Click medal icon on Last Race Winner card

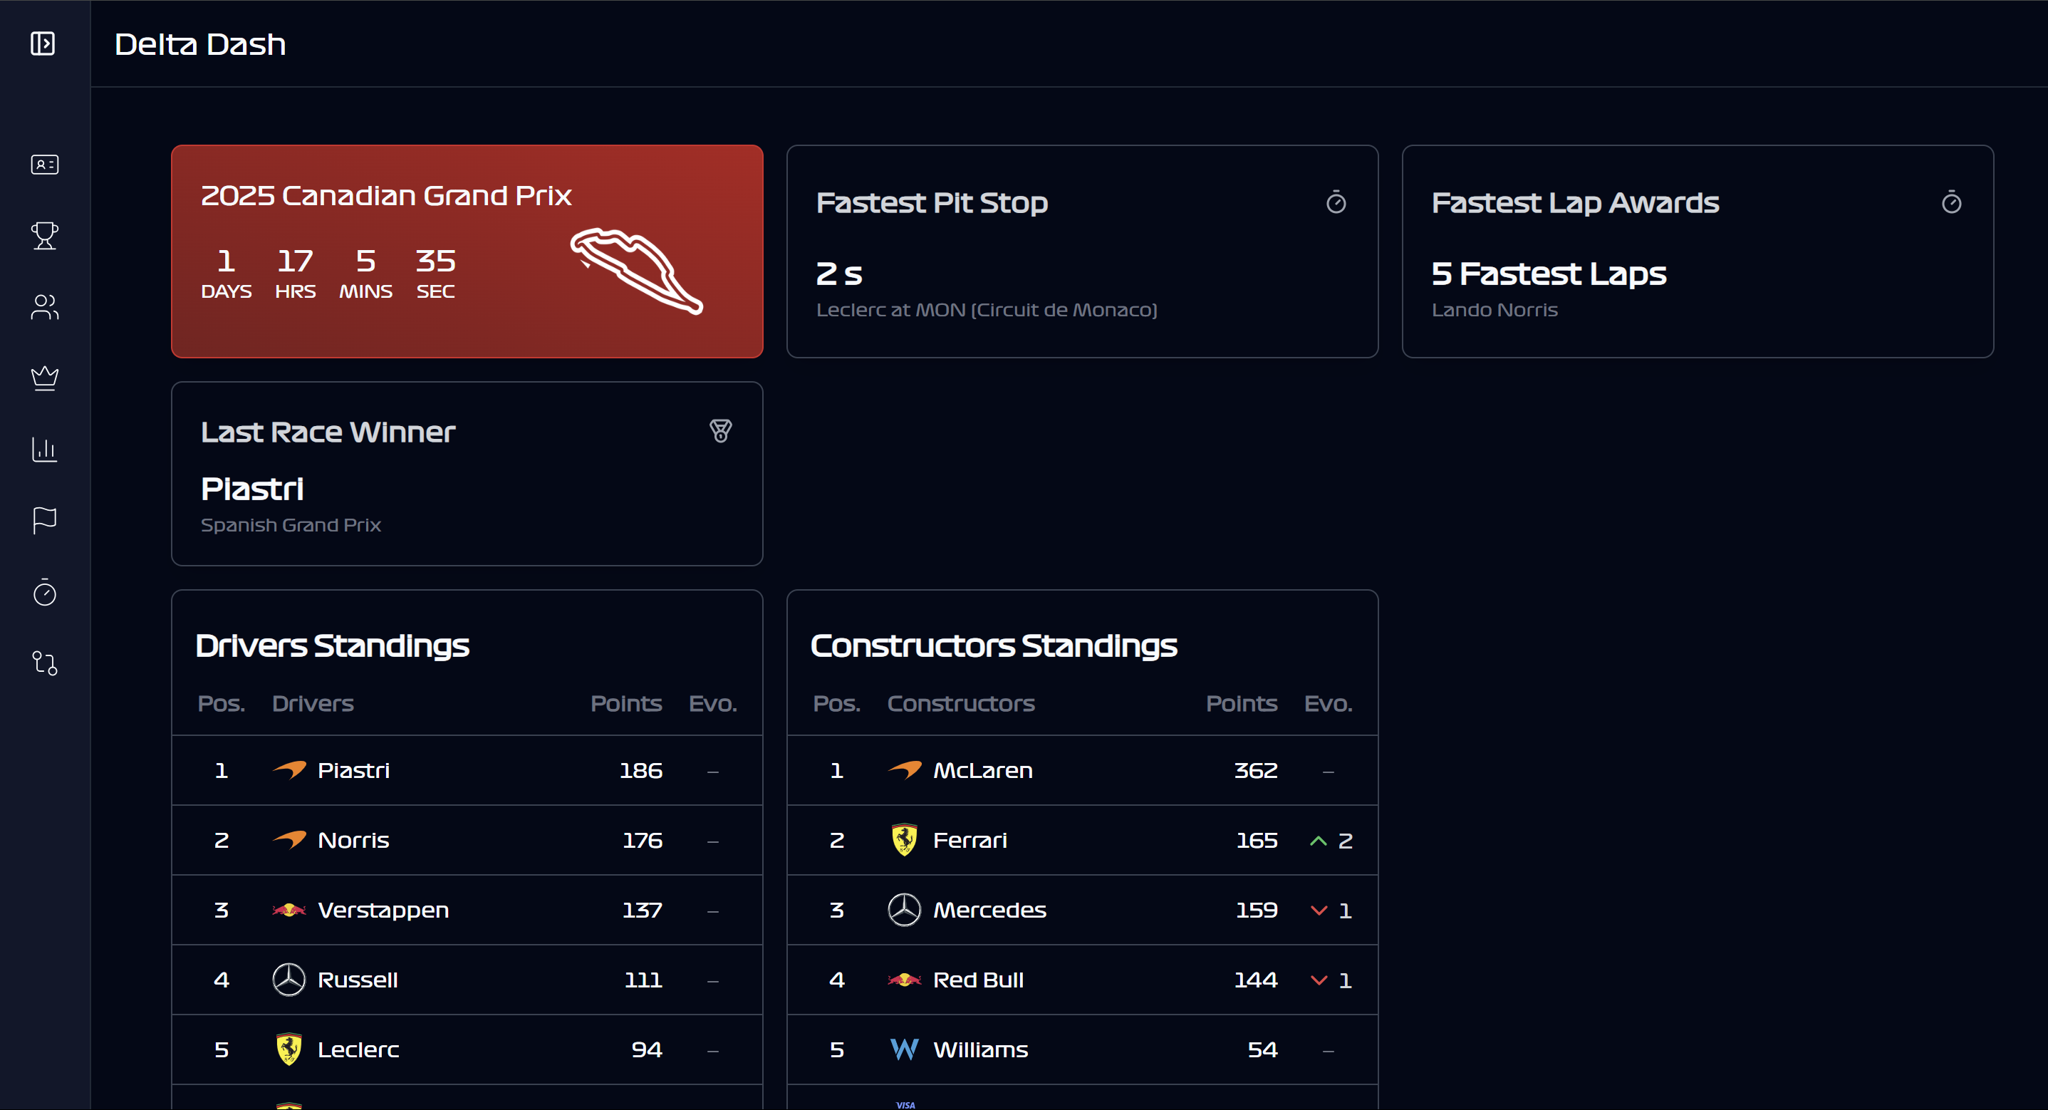[x=720, y=431]
